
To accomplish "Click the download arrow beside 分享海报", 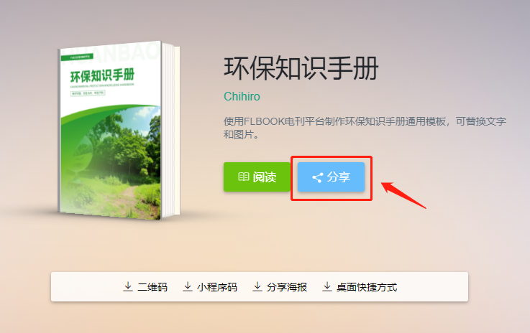I will tap(257, 287).
